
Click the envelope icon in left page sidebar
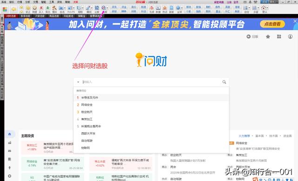tap(10, 151)
